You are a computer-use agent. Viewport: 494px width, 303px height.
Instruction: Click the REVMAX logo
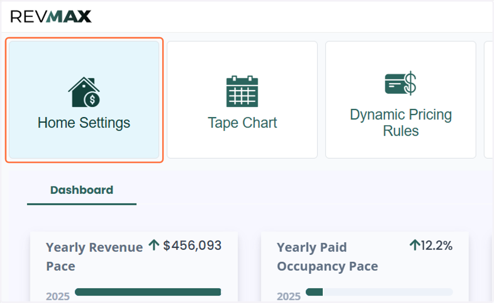[51, 16]
